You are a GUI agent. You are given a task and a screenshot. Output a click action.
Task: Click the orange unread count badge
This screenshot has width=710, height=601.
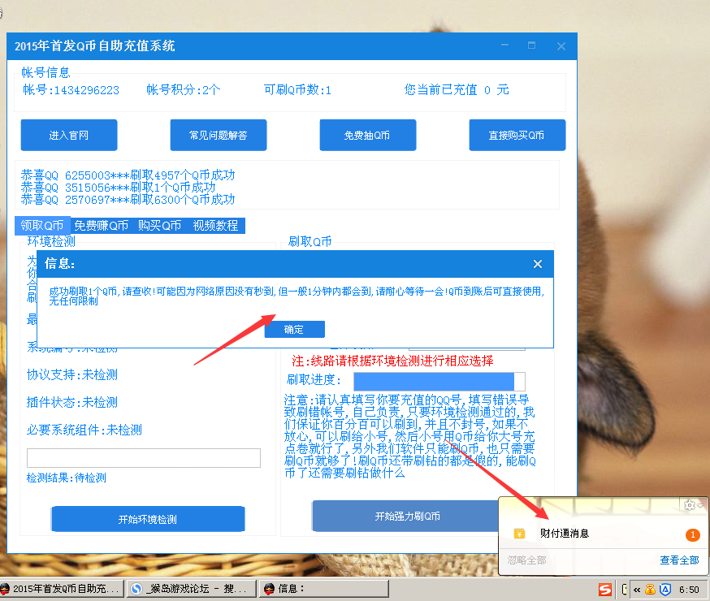point(693,534)
